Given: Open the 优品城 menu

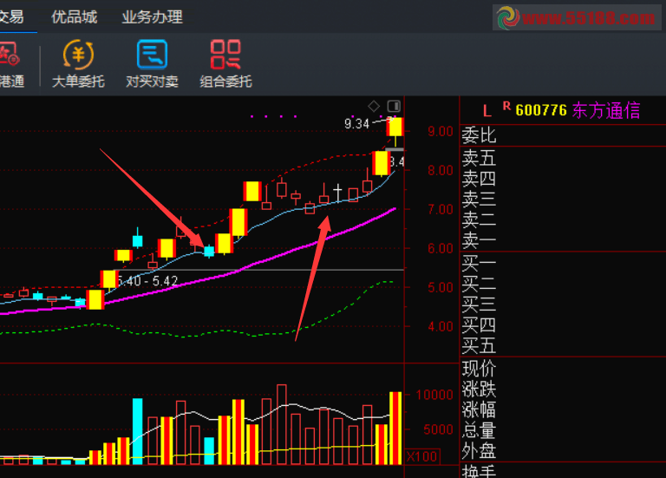Looking at the screenshot, I should tap(74, 16).
